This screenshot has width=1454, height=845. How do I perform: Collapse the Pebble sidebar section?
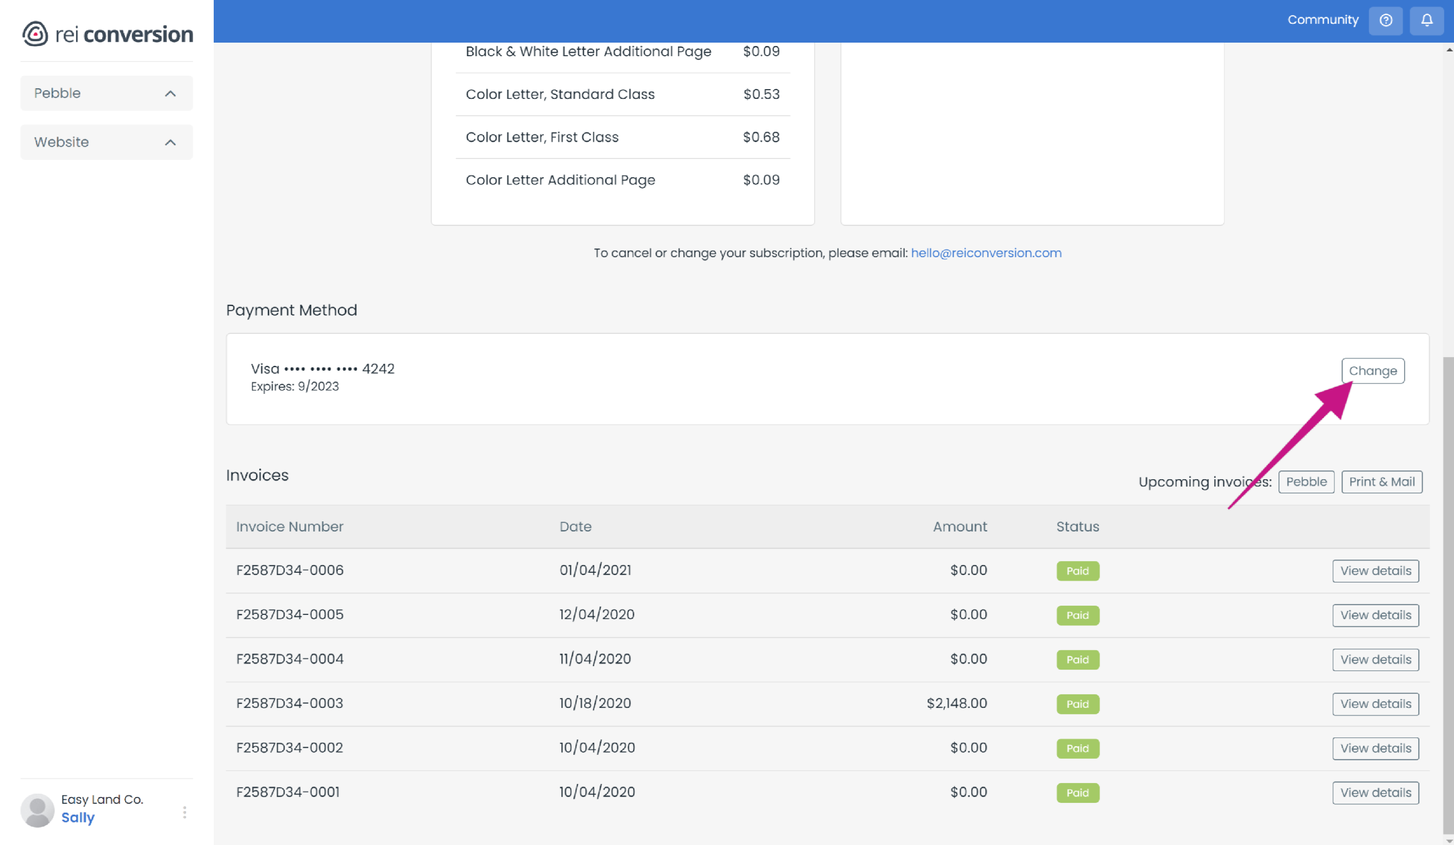coord(170,94)
